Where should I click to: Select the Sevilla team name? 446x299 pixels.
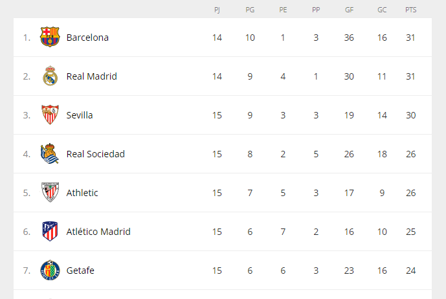[x=80, y=115]
